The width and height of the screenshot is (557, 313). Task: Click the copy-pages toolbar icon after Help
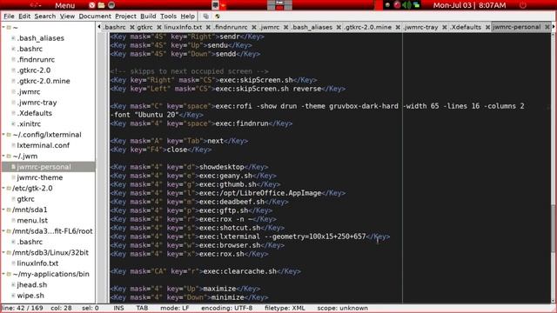point(206,17)
